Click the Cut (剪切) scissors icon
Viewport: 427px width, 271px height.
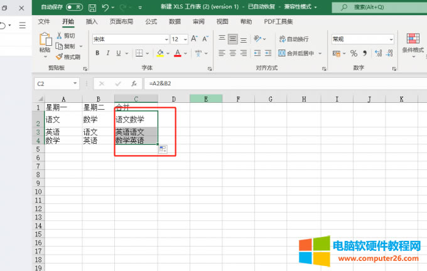[x=59, y=36]
